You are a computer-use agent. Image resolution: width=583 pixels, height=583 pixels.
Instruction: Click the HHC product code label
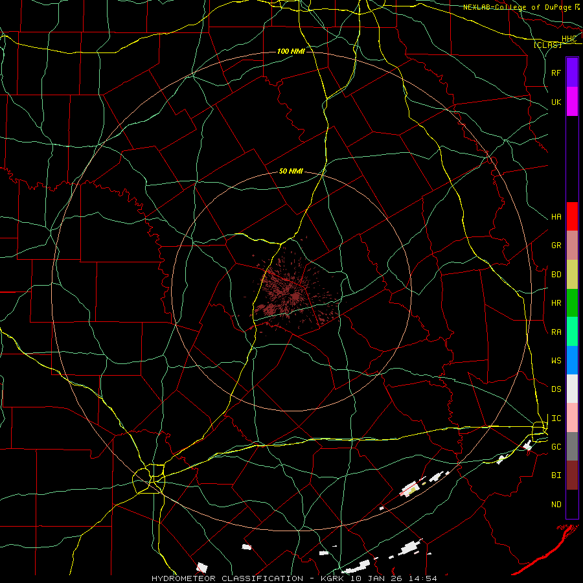pos(569,39)
